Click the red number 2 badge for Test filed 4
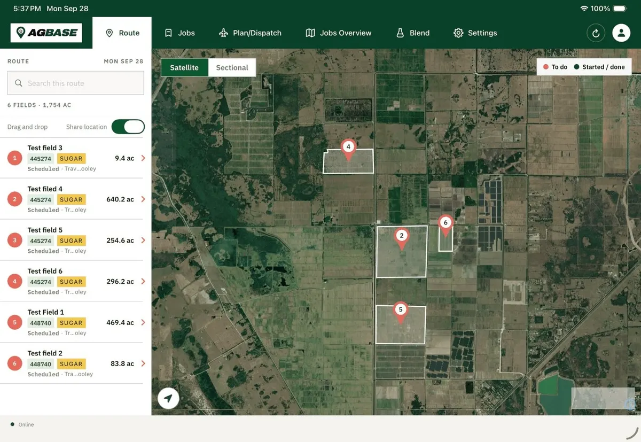The height and width of the screenshot is (442, 641). (x=15, y=199)
